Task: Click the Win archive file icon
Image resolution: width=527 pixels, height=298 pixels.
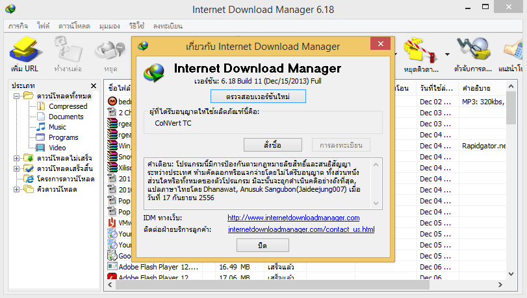Action: (x=112, y=146)
